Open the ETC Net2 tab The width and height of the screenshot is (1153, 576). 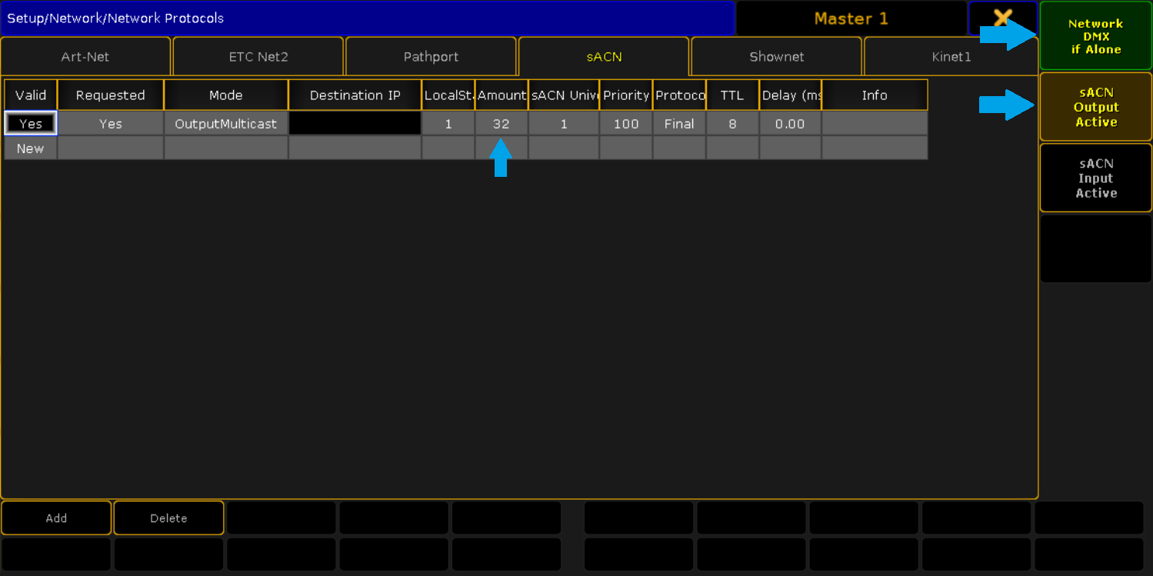(258, 57)
